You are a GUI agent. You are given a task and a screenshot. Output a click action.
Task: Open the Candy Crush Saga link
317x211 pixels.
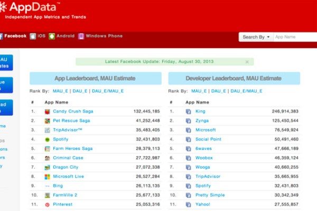coord(73,111)
